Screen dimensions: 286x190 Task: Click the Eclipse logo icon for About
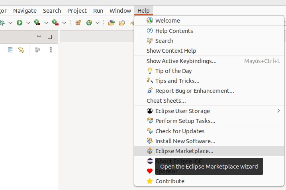(x=150, y=161)
